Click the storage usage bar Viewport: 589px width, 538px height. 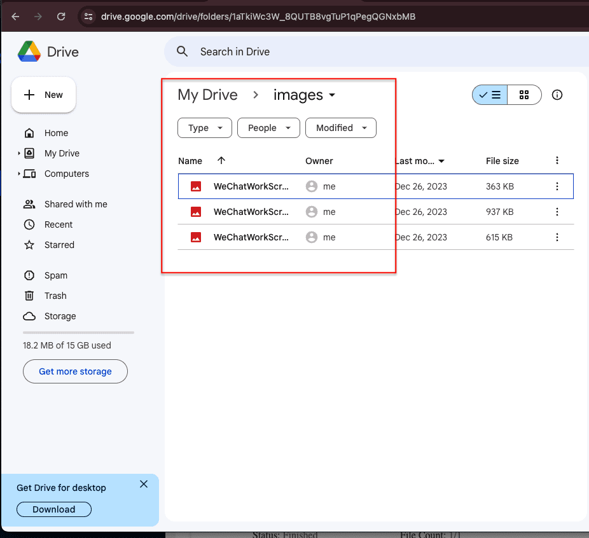click(x=78, y=333)
